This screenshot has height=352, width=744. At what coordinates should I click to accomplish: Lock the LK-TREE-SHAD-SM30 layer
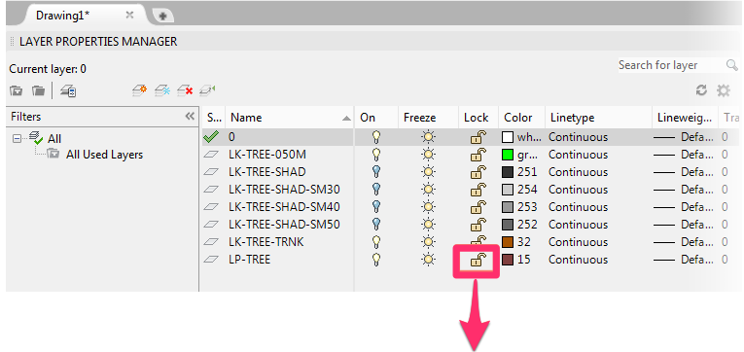[478, 190]
